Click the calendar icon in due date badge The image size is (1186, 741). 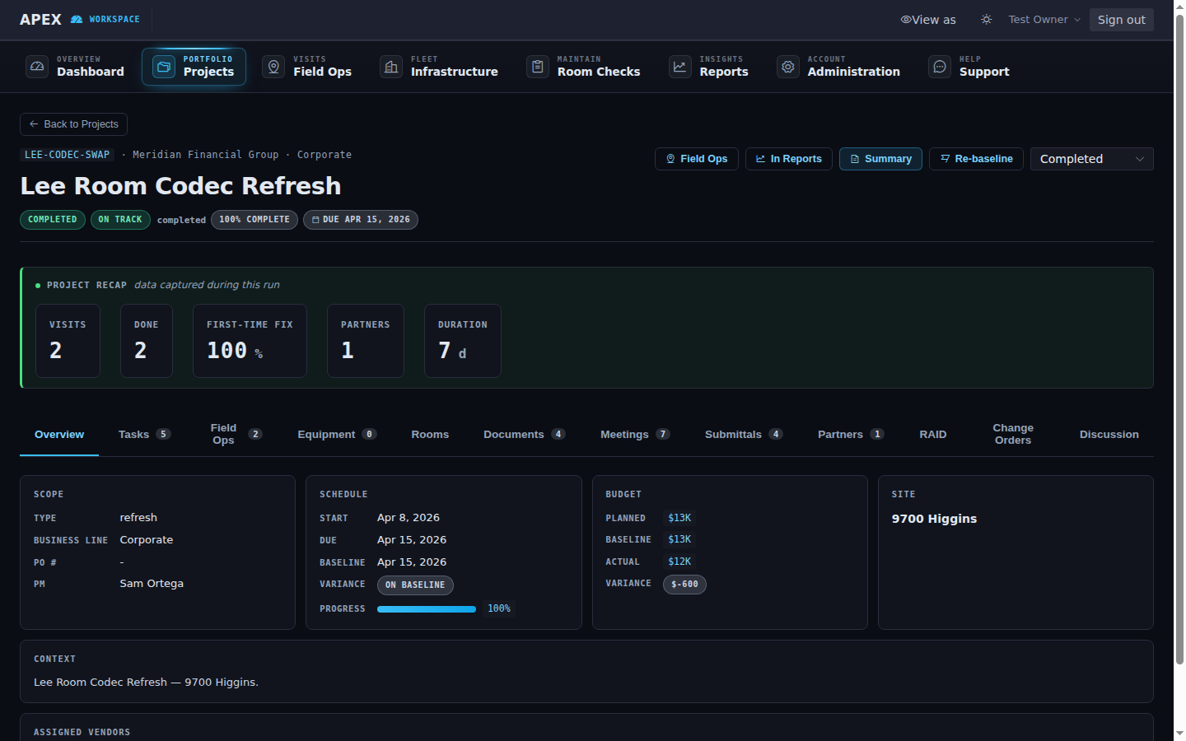pos(315,220)
